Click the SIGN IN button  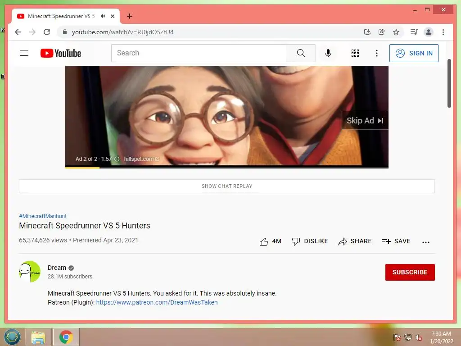pyautogui.click(x=414, y=53)
